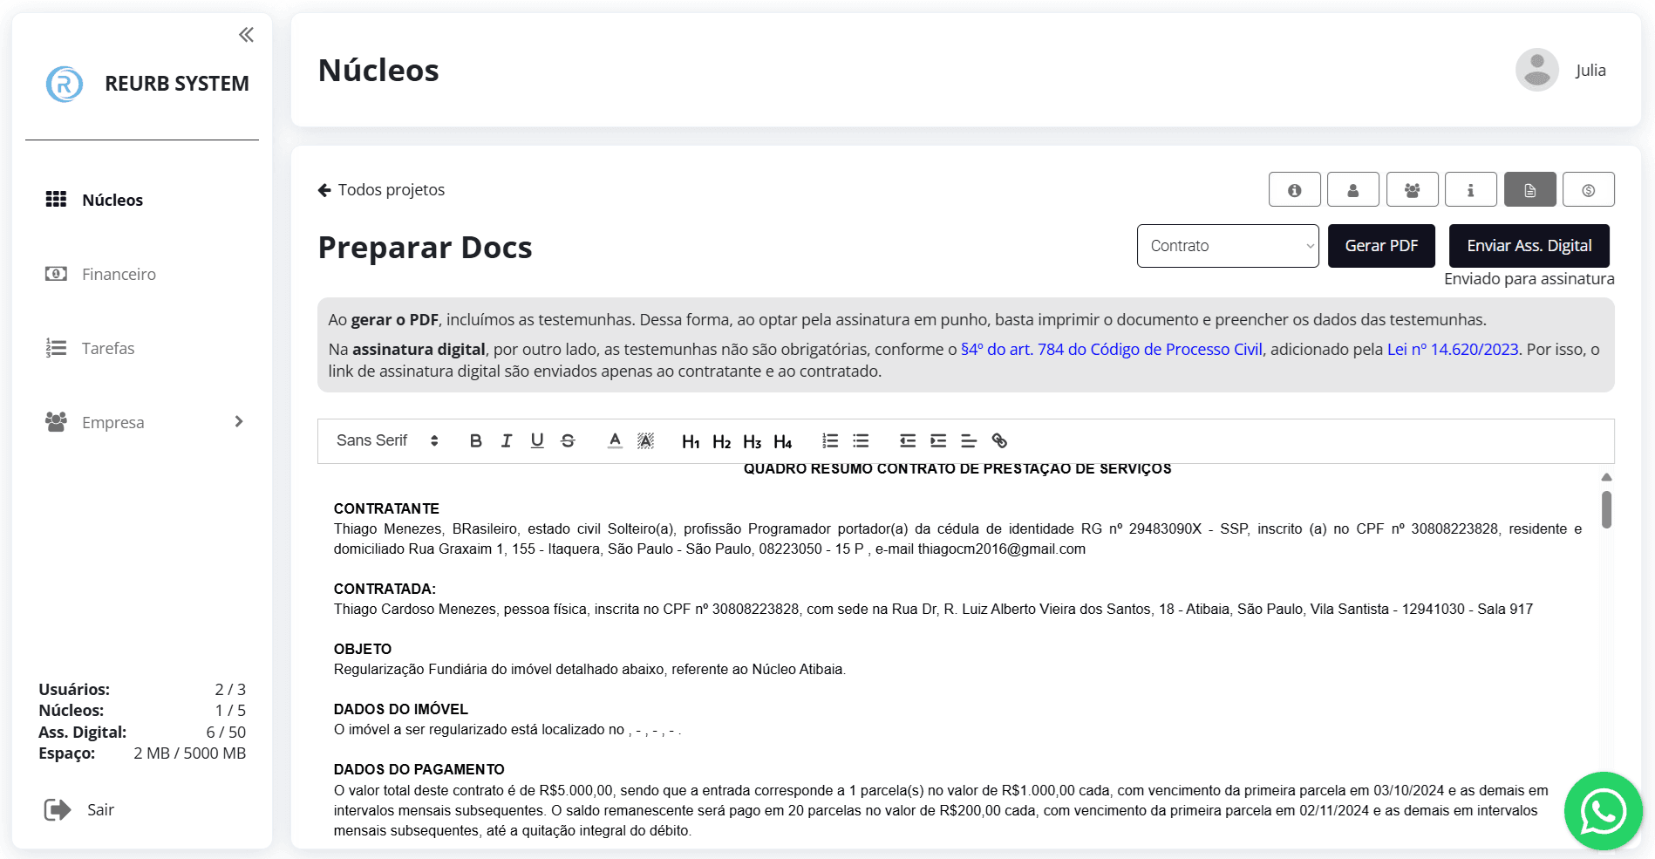This screenshot has width=1655, height=859.
Task: Toggle underline formatting
Action: pyautogui.click(x=537, y=440)
